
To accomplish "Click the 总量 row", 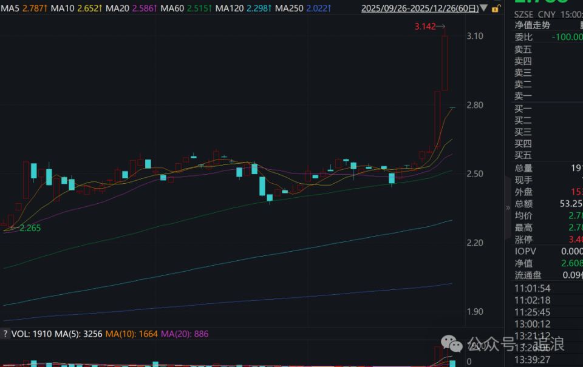I will [x=548, y=168].
